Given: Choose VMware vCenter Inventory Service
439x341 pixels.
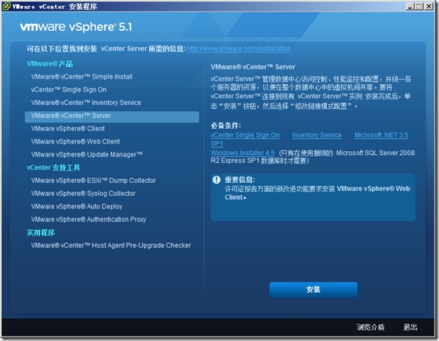Looking at the screenshot, I should [x=86, y=103].
